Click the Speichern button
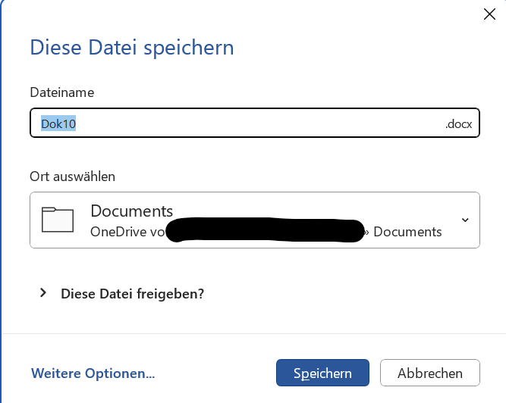 point(322,373)
